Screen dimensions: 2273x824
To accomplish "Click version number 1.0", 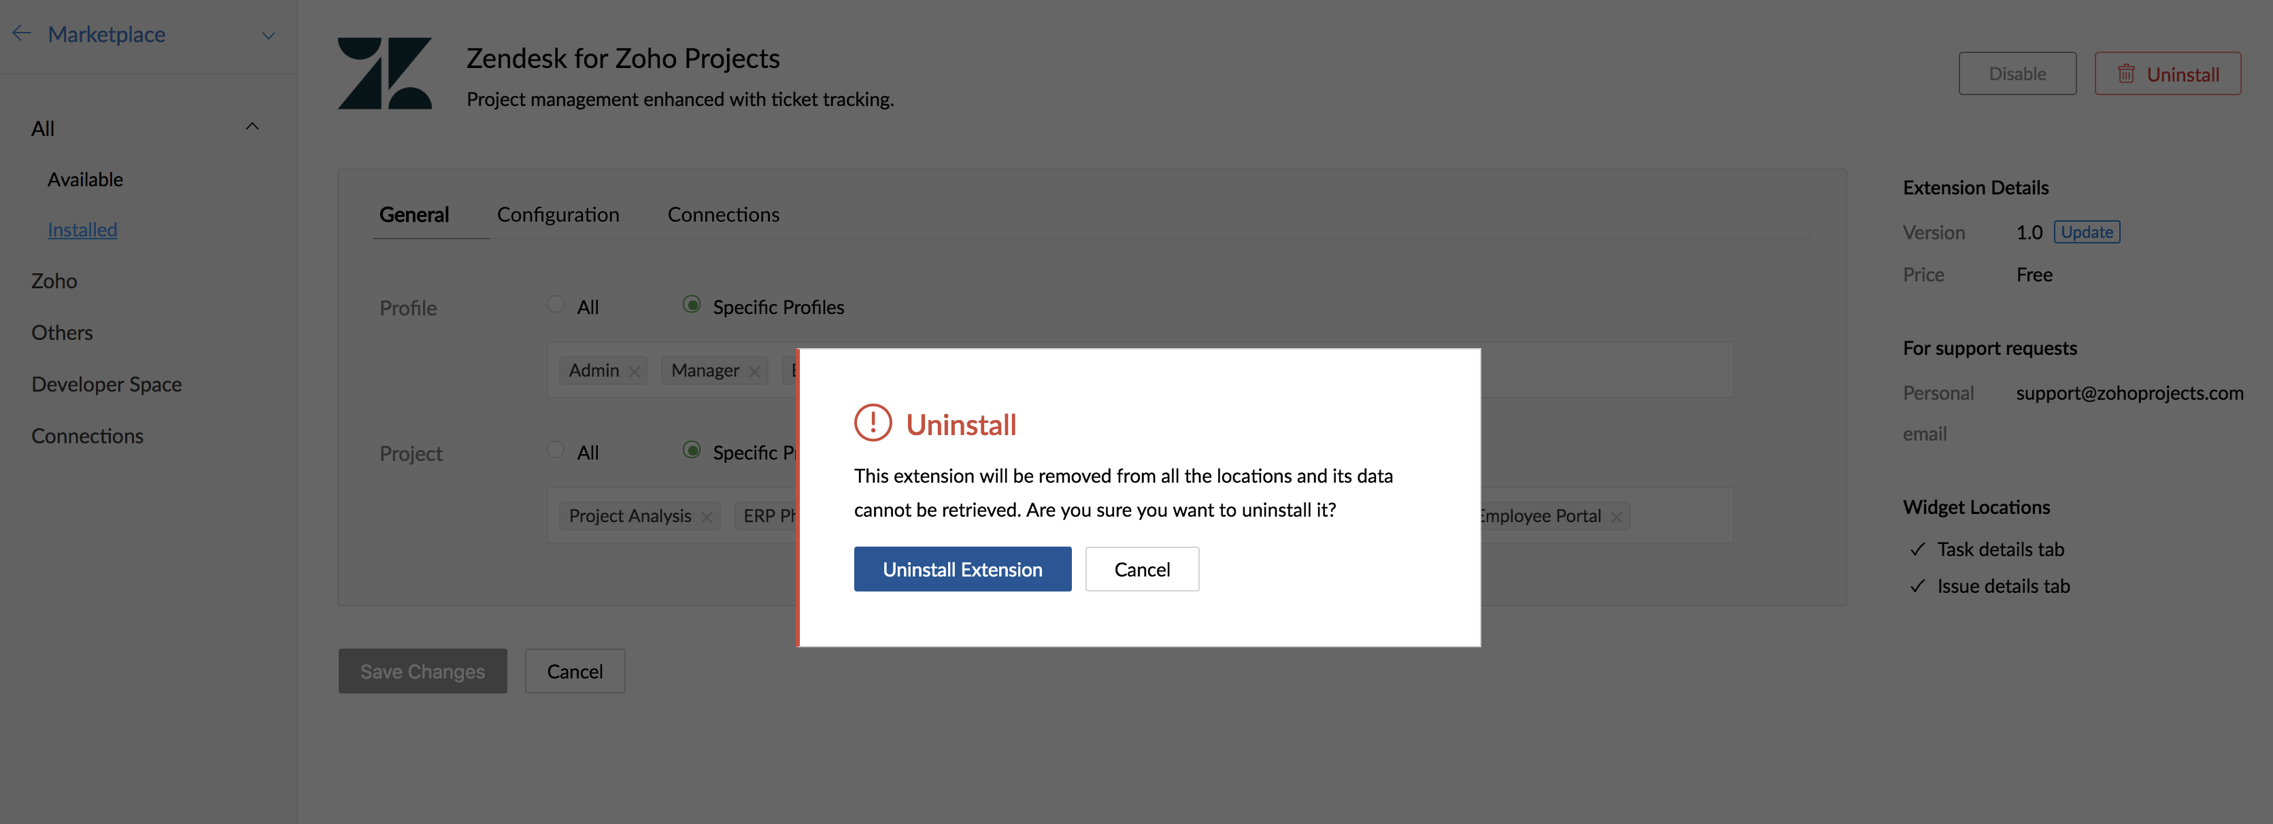I will click(x=2029, y=232).
